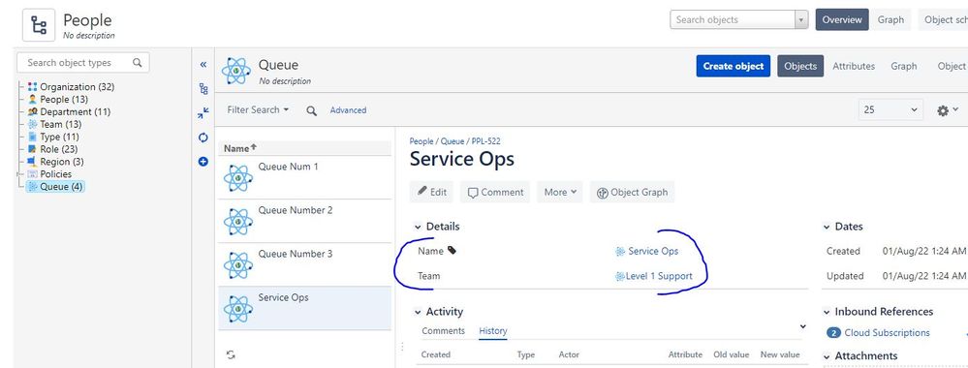Image resolution: width=968 pixels, height=368 pixels.
Task: Click the Search objects input field
Action: [733, 19]
